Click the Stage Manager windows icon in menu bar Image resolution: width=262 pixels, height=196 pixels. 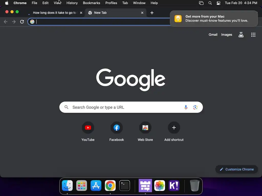click(x=201, y=3)
